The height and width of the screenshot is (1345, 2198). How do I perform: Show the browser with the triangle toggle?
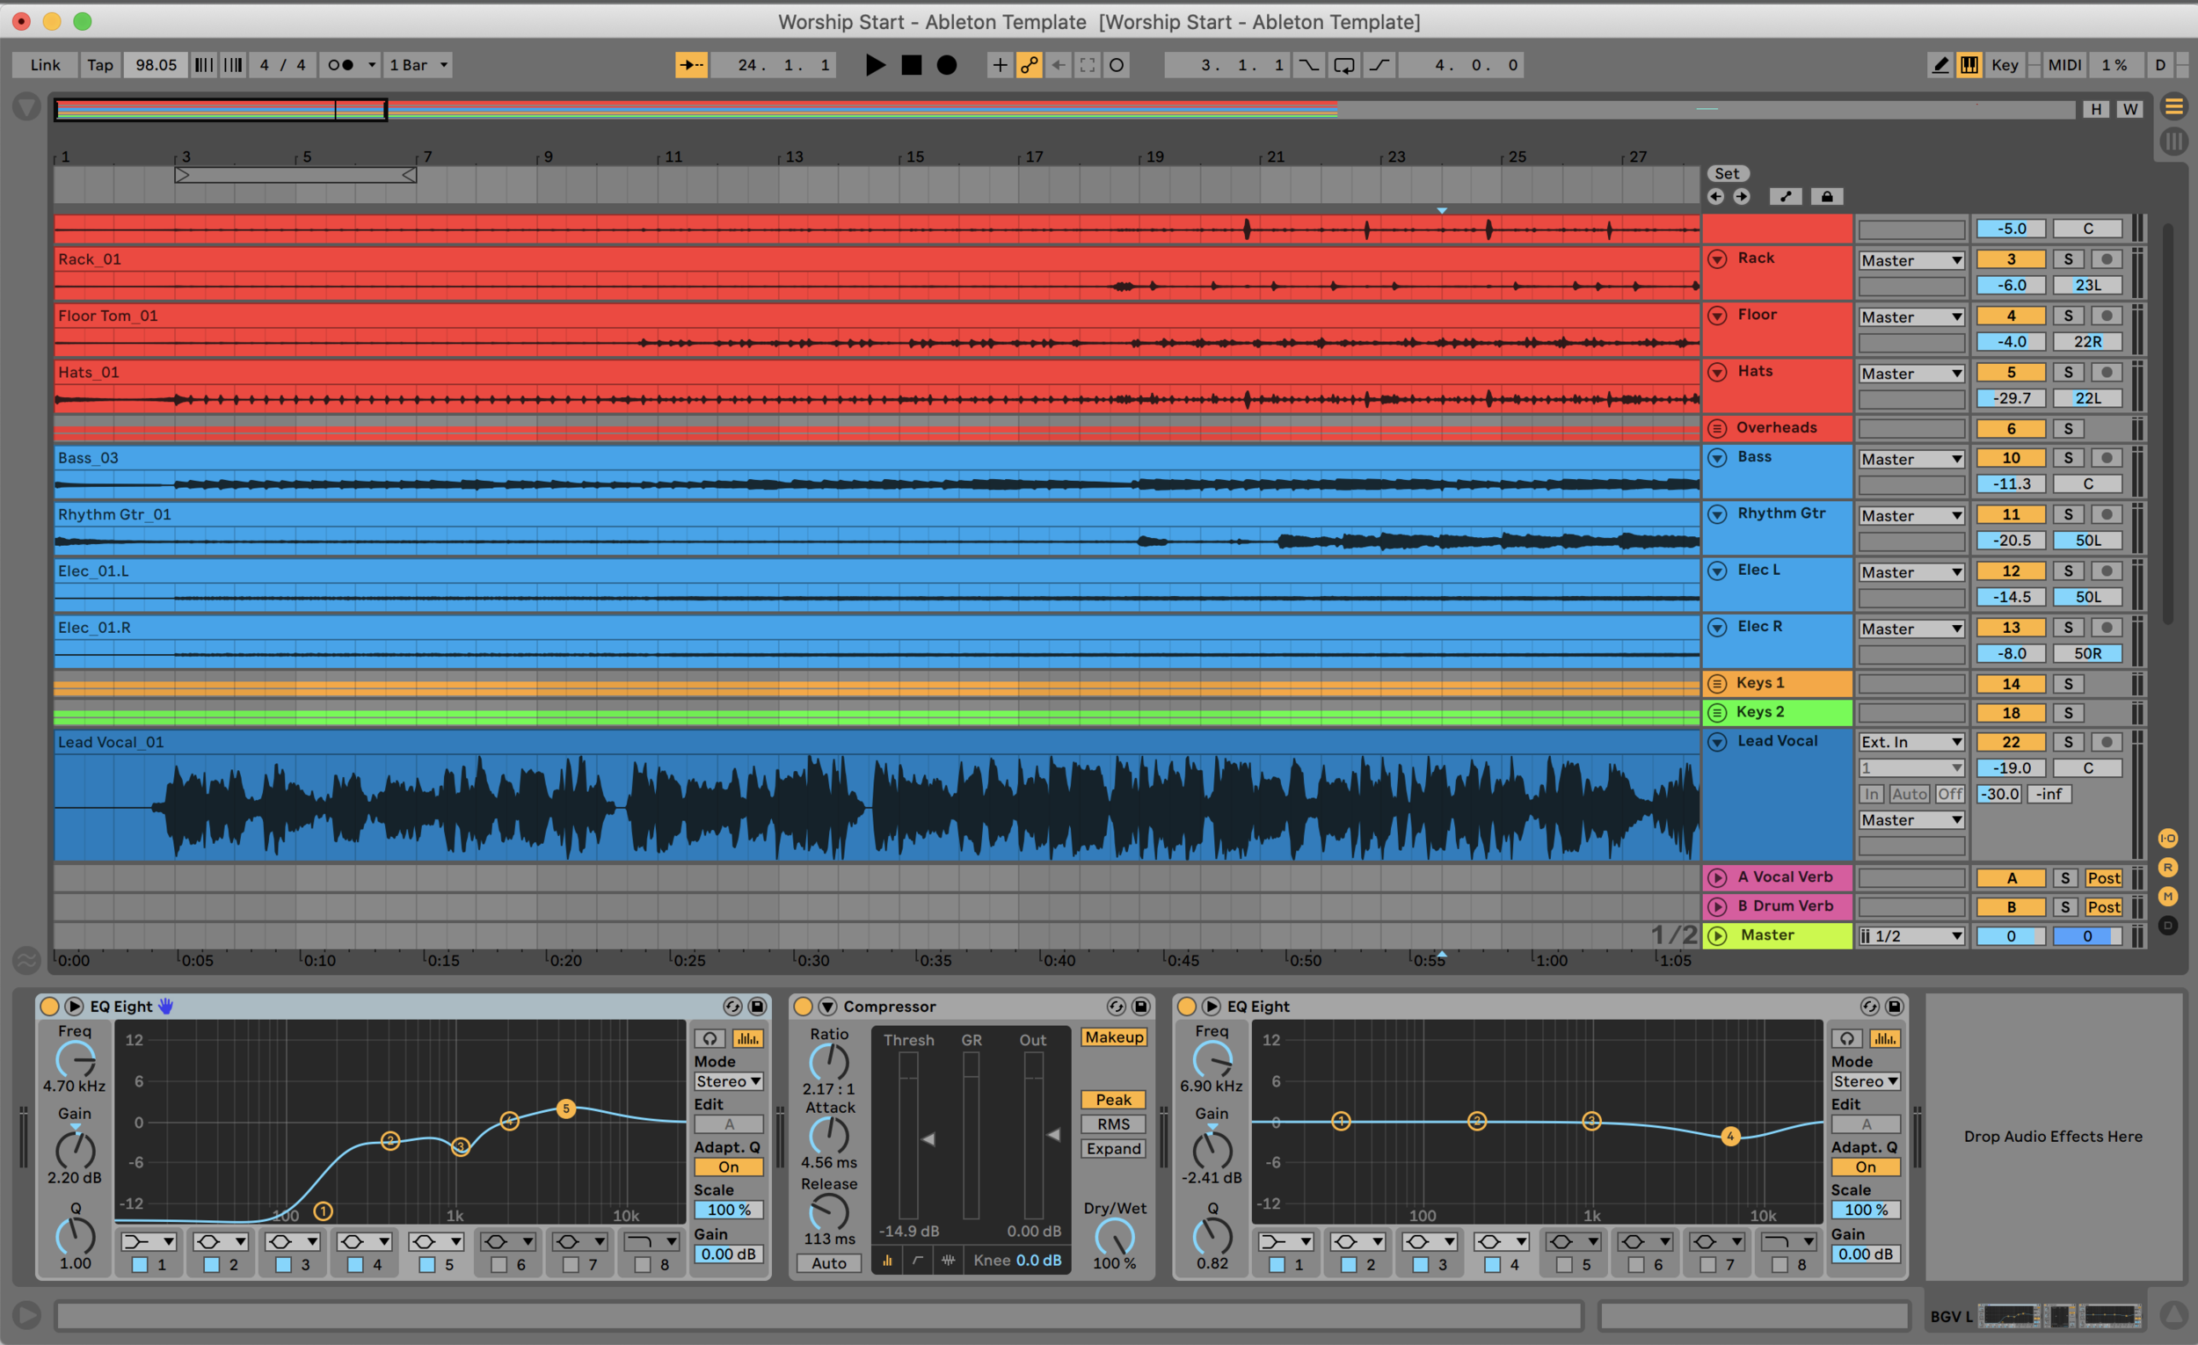26,107
